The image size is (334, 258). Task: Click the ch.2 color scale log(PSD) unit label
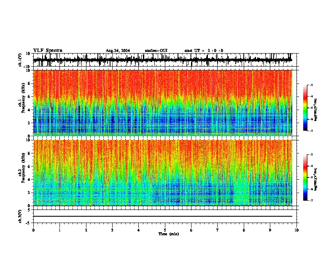pyautogui.click(x=315, y=179)
